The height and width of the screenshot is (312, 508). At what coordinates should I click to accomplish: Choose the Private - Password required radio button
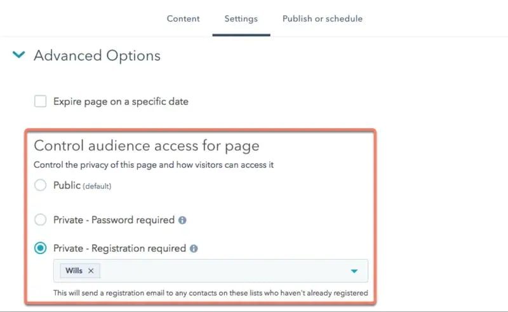(x=41, y=220)
